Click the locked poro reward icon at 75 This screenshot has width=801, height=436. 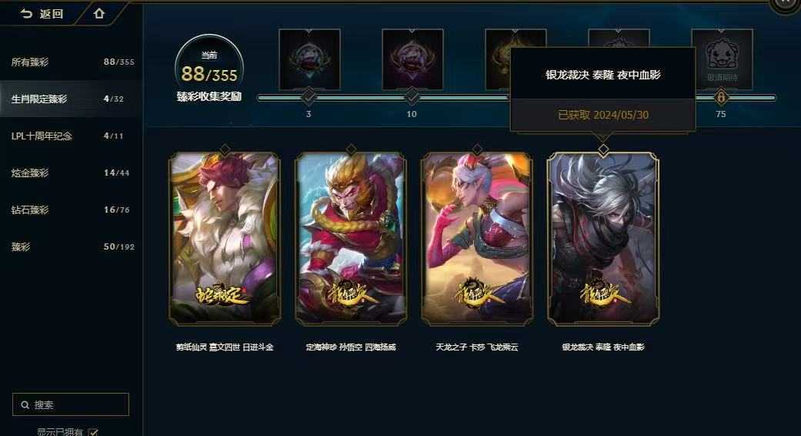click(721, 59)
